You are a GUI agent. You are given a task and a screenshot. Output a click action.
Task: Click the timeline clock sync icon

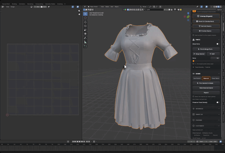click(x=197, y=142)
